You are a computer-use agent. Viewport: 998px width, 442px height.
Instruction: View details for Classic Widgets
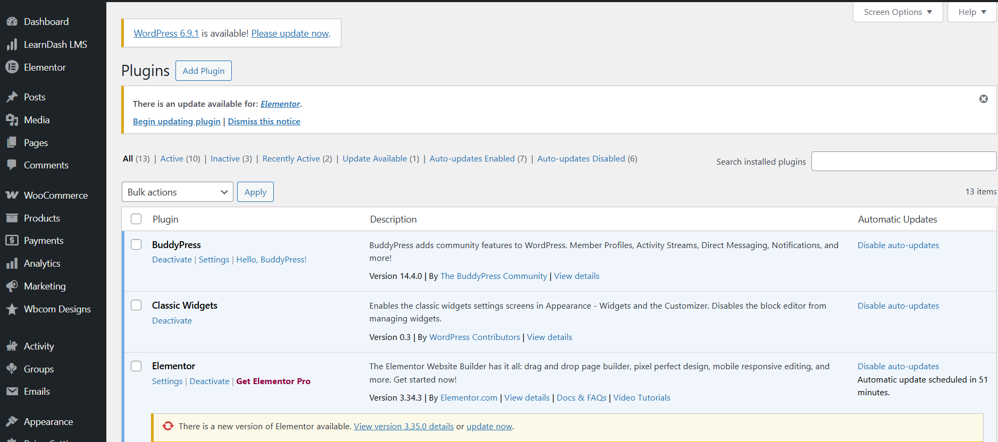pos(549,337)
